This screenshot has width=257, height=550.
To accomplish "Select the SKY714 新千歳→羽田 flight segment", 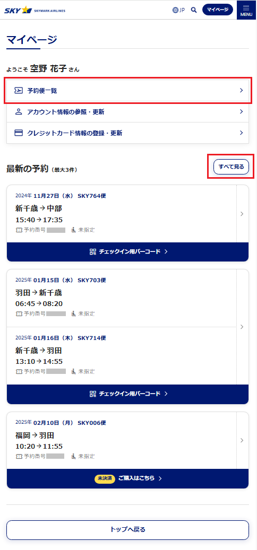I will tap(122, 356).
